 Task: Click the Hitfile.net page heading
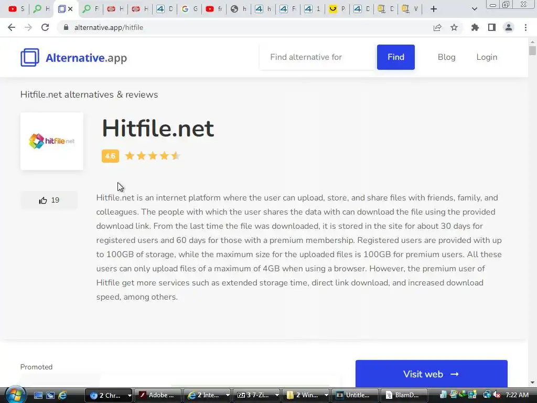[x=158, y=129]
